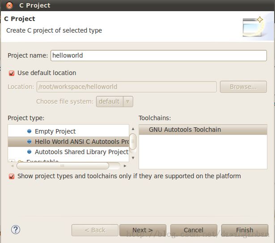Click the new project wizard banner image
The image size is (275, 243).
click(x=253, y=27)
